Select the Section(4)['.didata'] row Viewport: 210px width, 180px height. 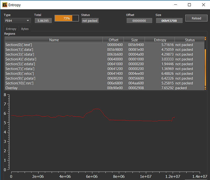tap(104, 59)
